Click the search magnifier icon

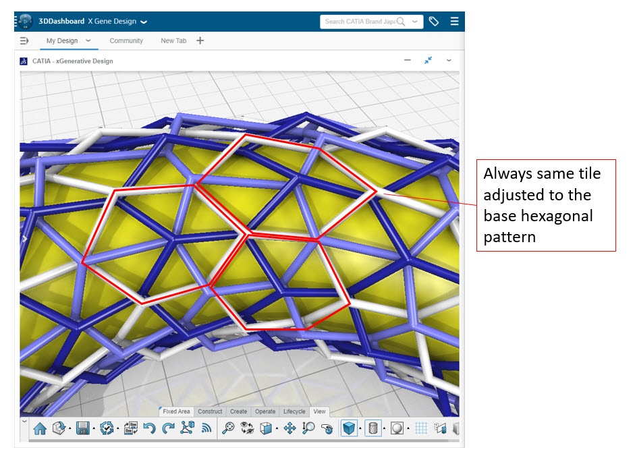[x=401, y=22]
